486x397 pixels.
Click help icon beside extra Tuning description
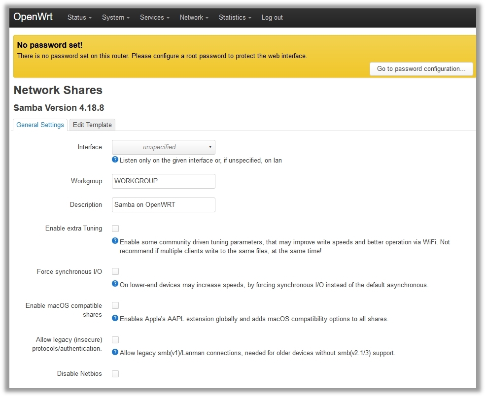[115, 241]
